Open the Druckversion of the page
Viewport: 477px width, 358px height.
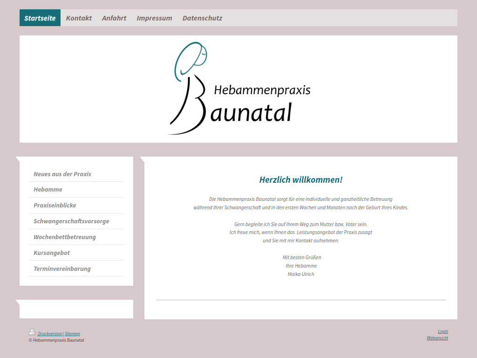point(50,333)
